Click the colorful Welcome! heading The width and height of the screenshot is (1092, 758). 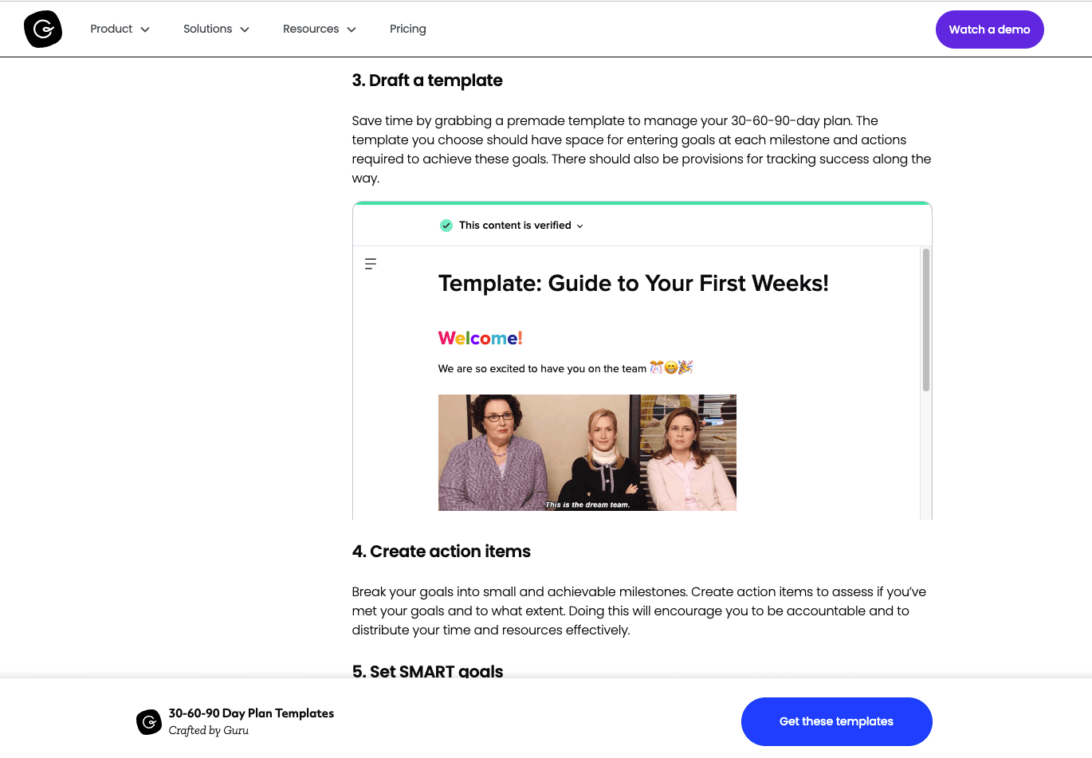pyautogui.click(x=480, y=338)
